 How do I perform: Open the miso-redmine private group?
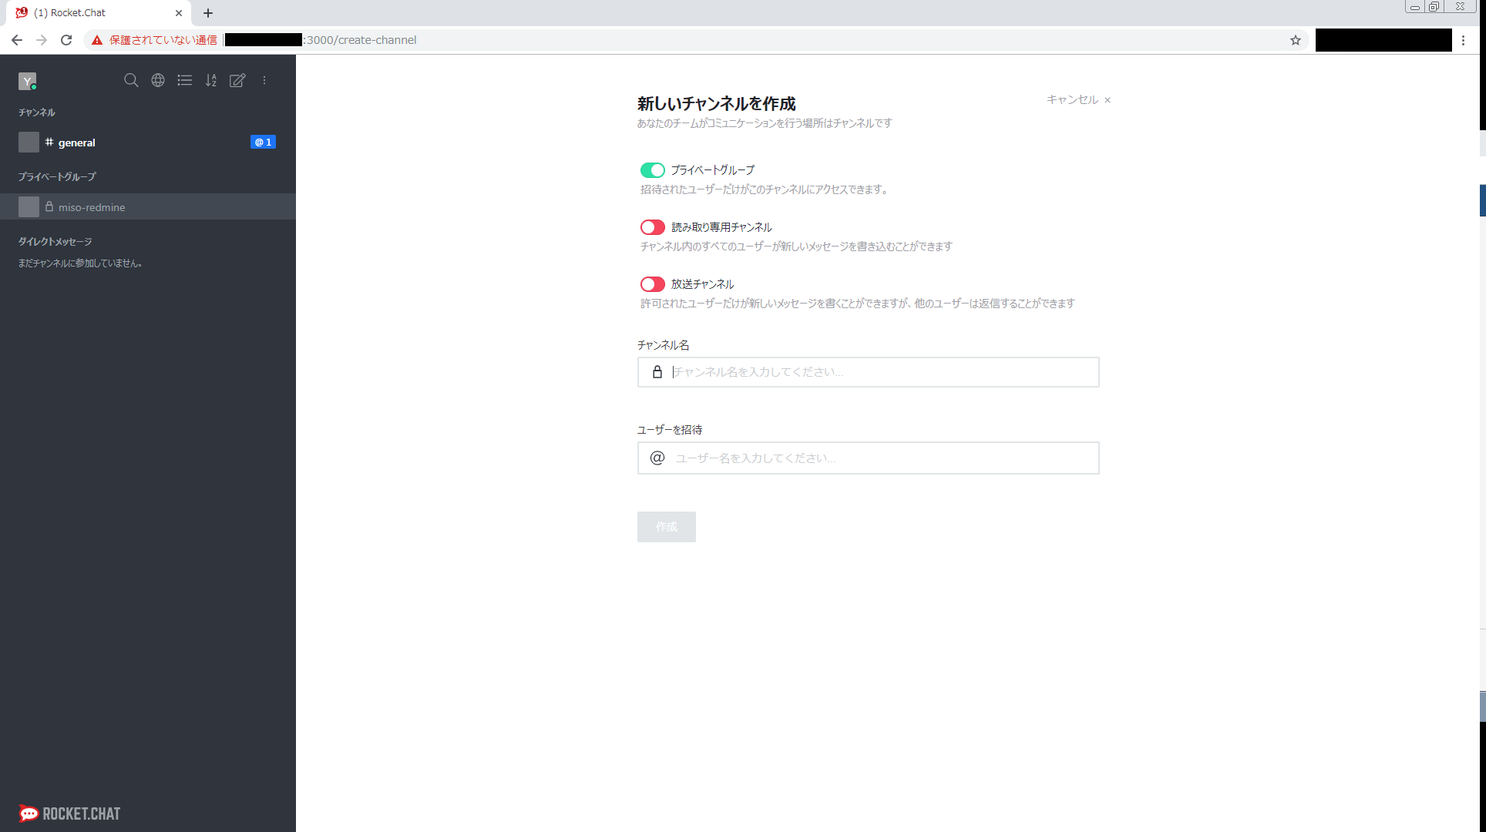tap(91, 207)
